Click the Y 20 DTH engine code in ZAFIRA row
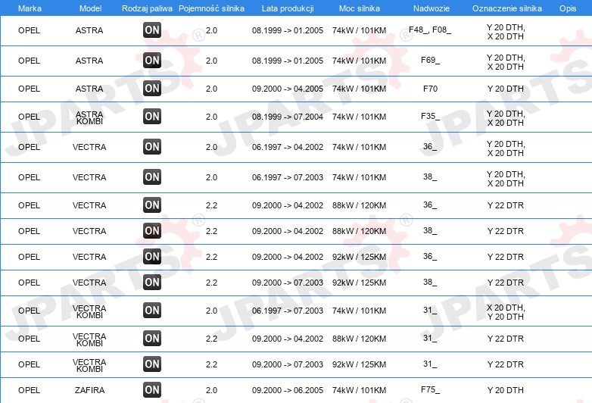The image size is (592, 403). (x=506, y=390)
